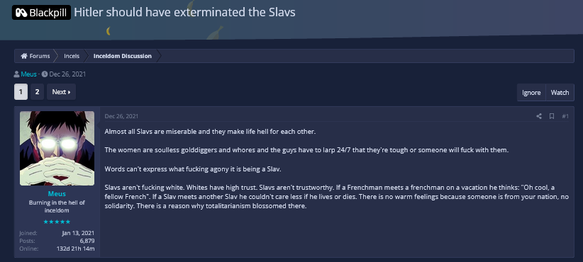Screen dimensions: 583x262
Task: Select page 2 of the thread
Action: tap(37, 92)
